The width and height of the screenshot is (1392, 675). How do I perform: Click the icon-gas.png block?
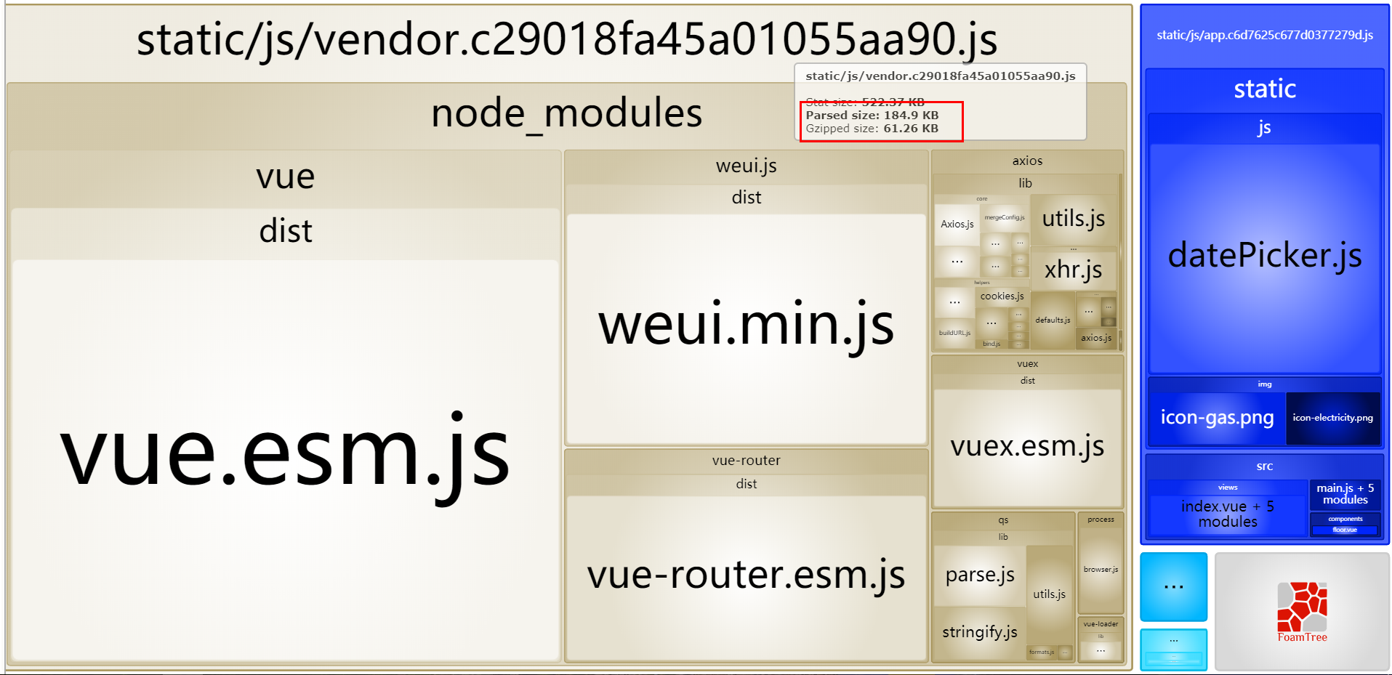point(1217,418)
